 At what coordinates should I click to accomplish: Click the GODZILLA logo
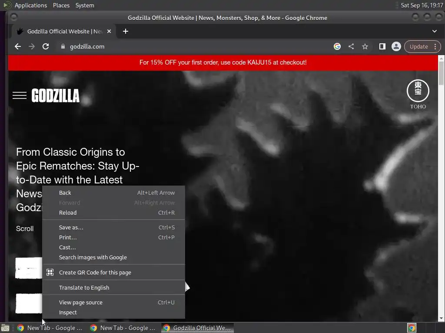[x=55, y=95]
